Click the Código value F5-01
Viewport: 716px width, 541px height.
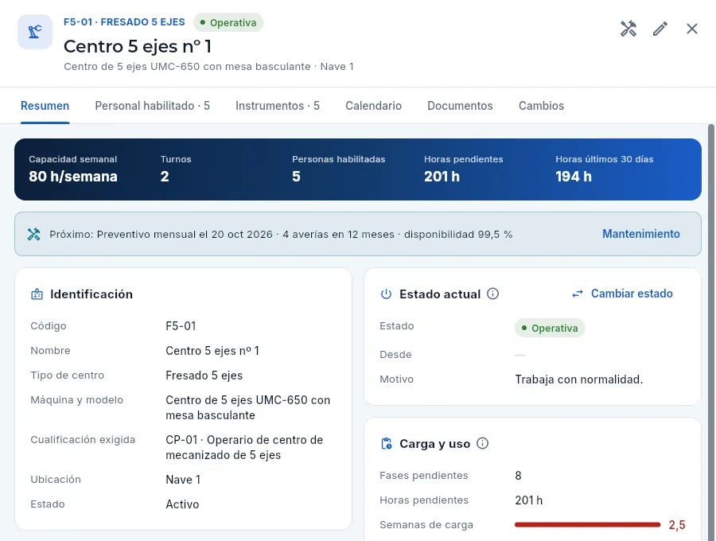click(181, 326)
